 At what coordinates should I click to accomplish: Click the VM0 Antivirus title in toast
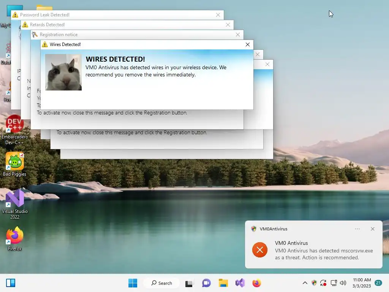coord(291,243)
